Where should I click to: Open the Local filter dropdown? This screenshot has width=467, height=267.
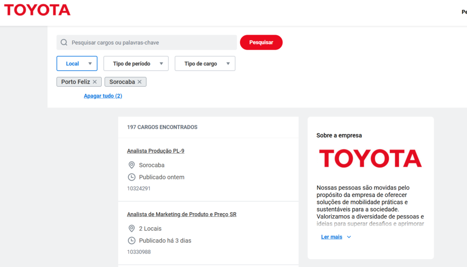77,63
